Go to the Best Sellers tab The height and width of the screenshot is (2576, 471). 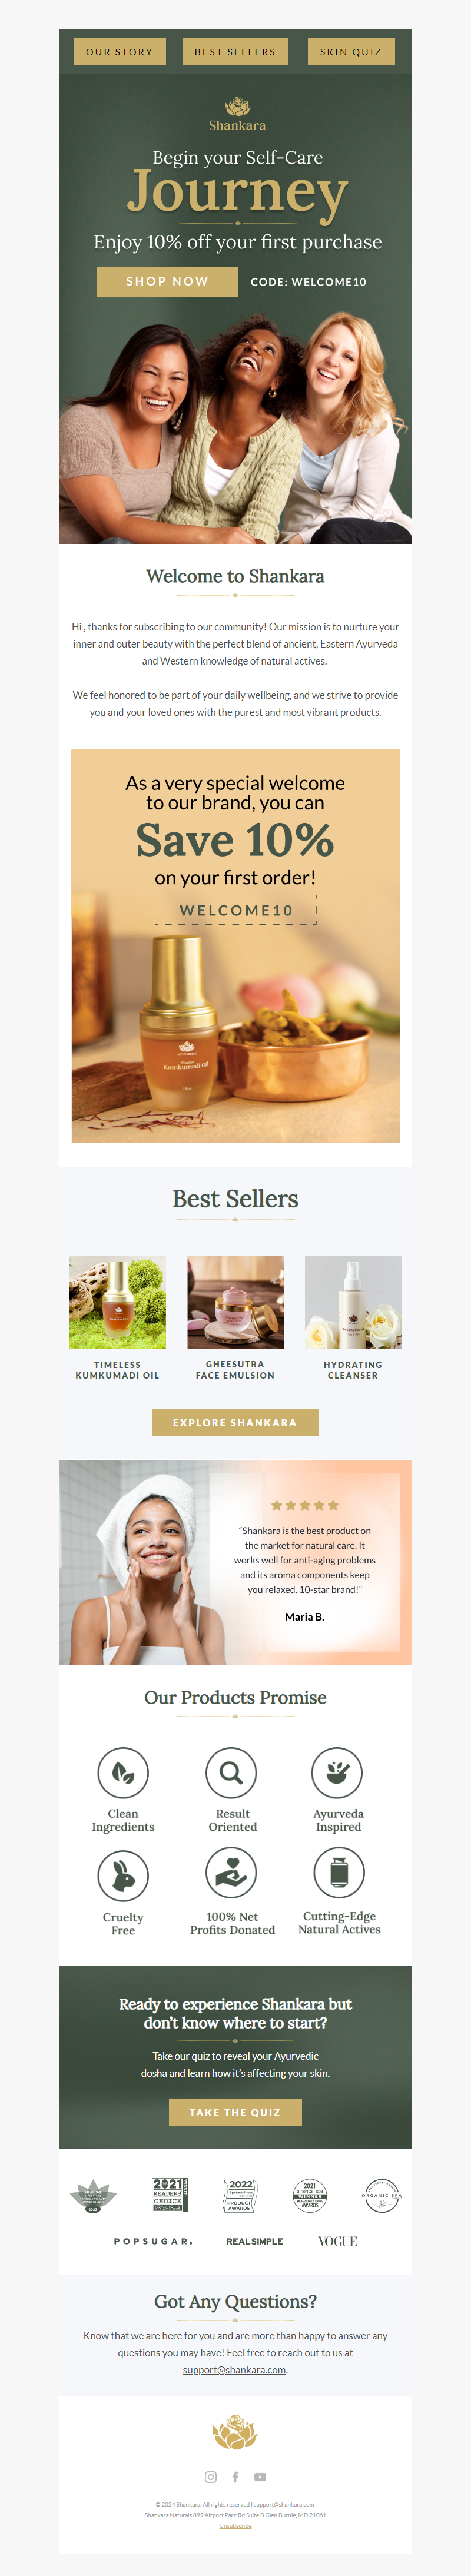coord(235,52)
